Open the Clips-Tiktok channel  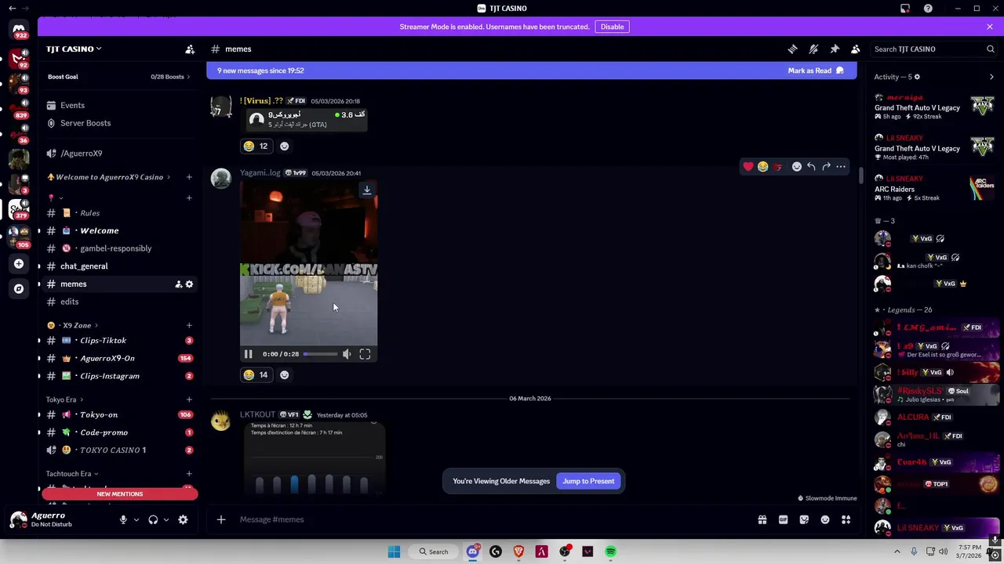[103, 341]
